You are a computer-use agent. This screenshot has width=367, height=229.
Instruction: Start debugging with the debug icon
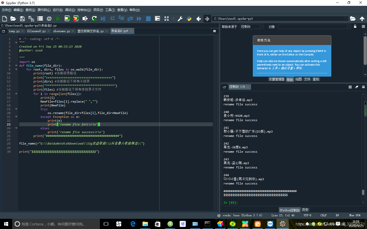(103, 19)
